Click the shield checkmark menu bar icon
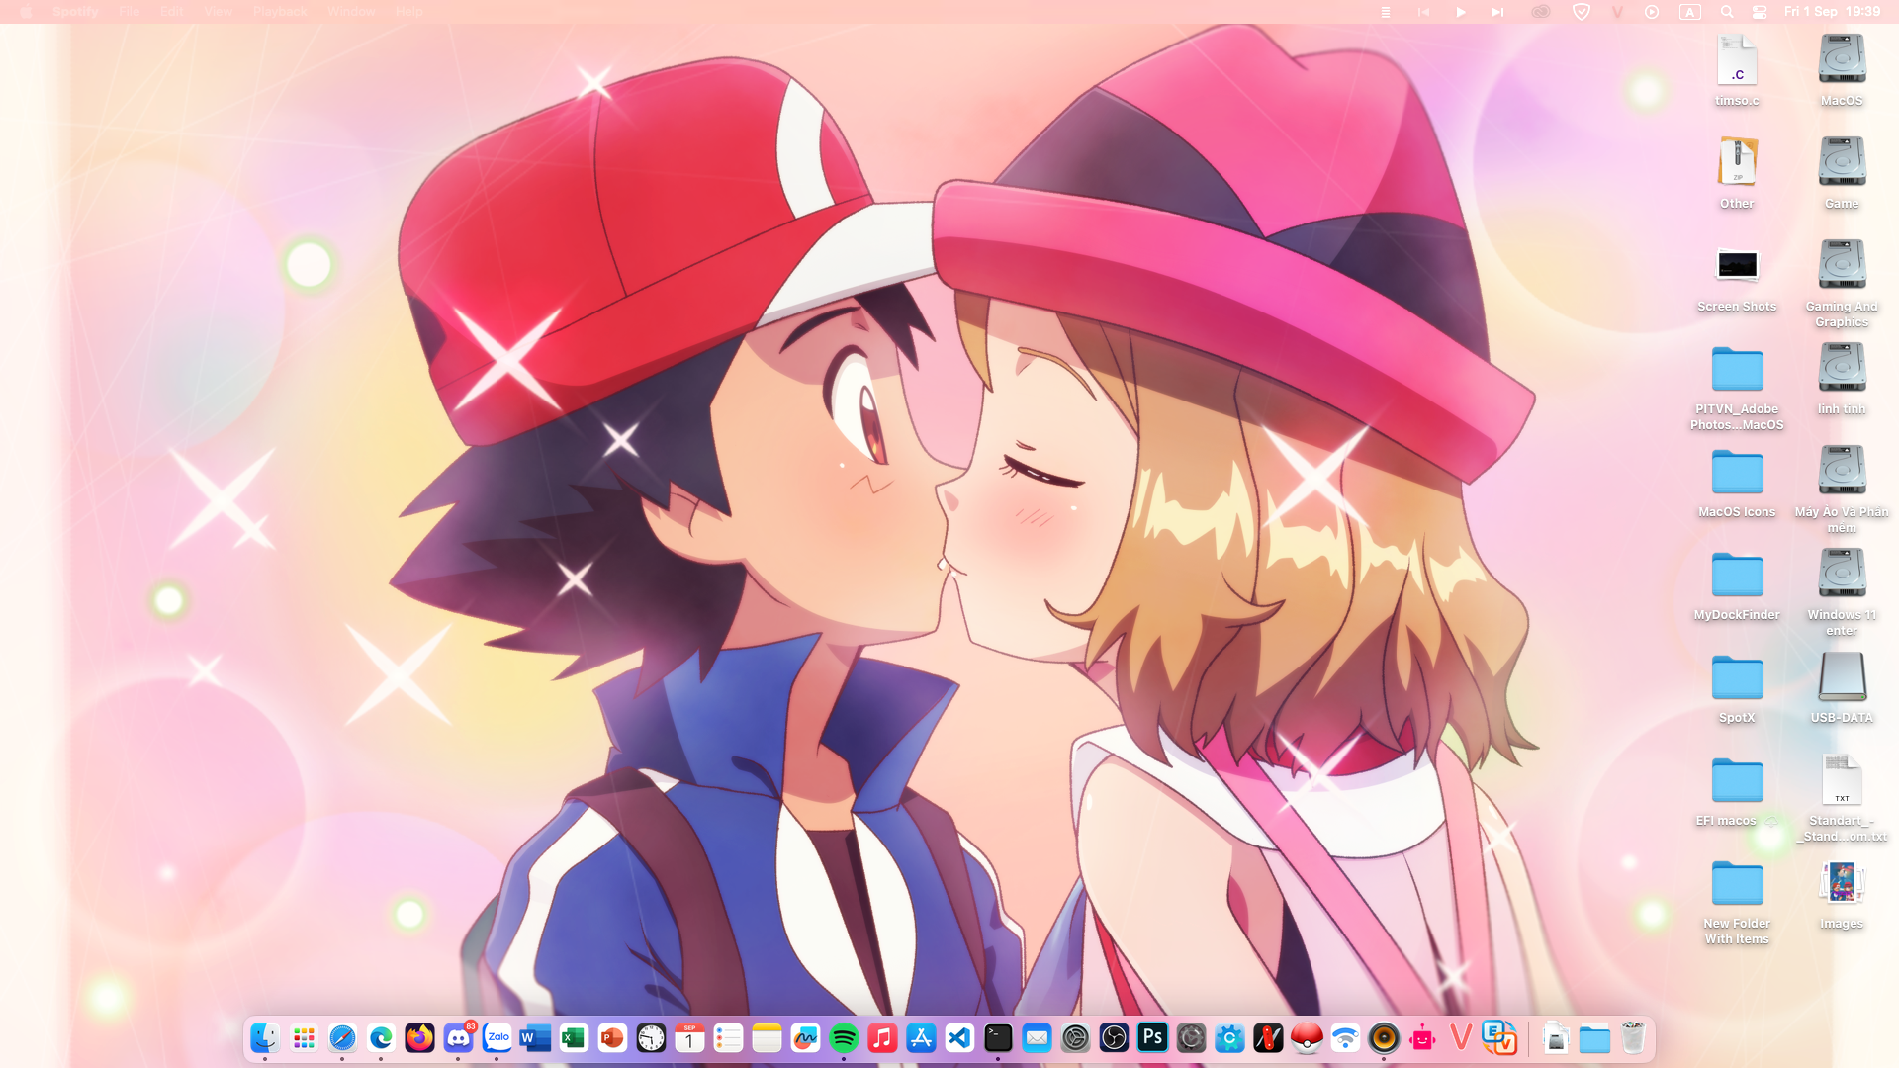 [1582, 12]
